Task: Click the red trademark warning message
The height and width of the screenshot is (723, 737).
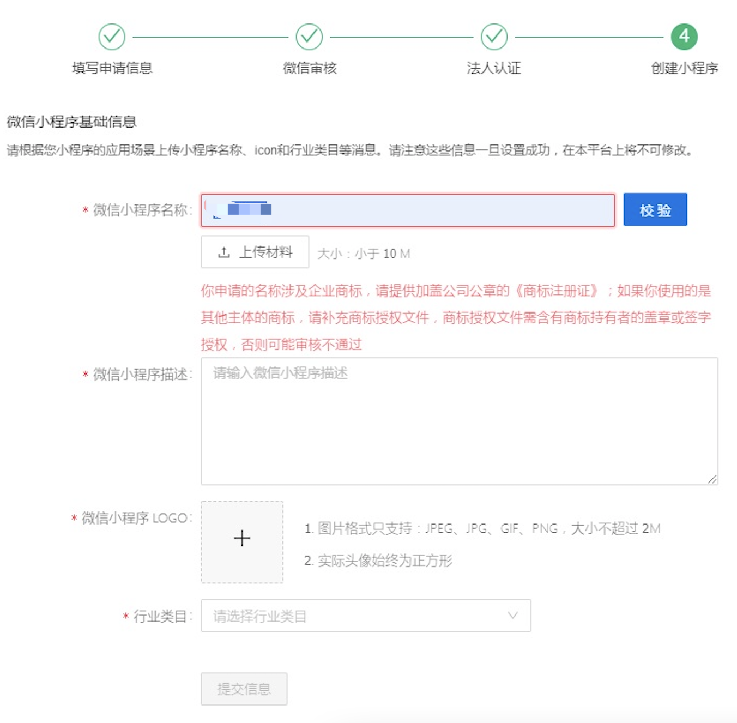Action: 456,317
